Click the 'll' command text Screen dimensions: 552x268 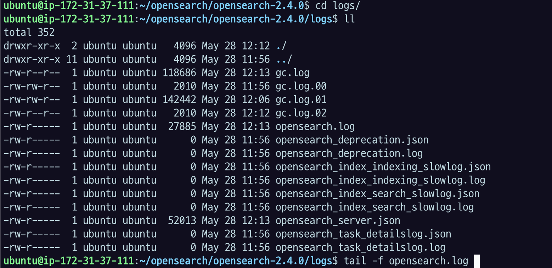tap(349, 19)
